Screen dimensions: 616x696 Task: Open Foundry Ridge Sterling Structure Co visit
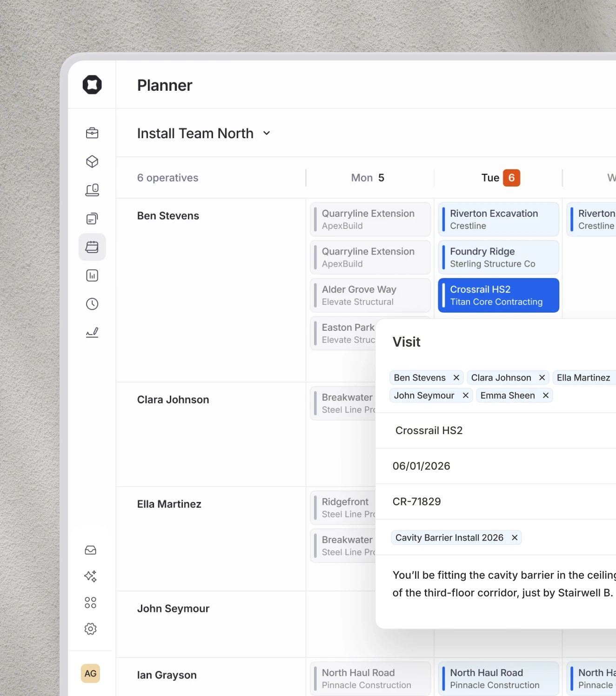(498, 257)
